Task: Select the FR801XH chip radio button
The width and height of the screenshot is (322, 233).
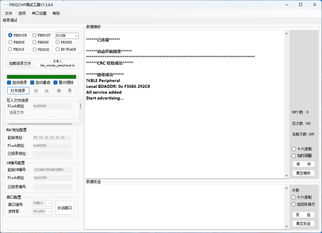Action: point(11,35)
